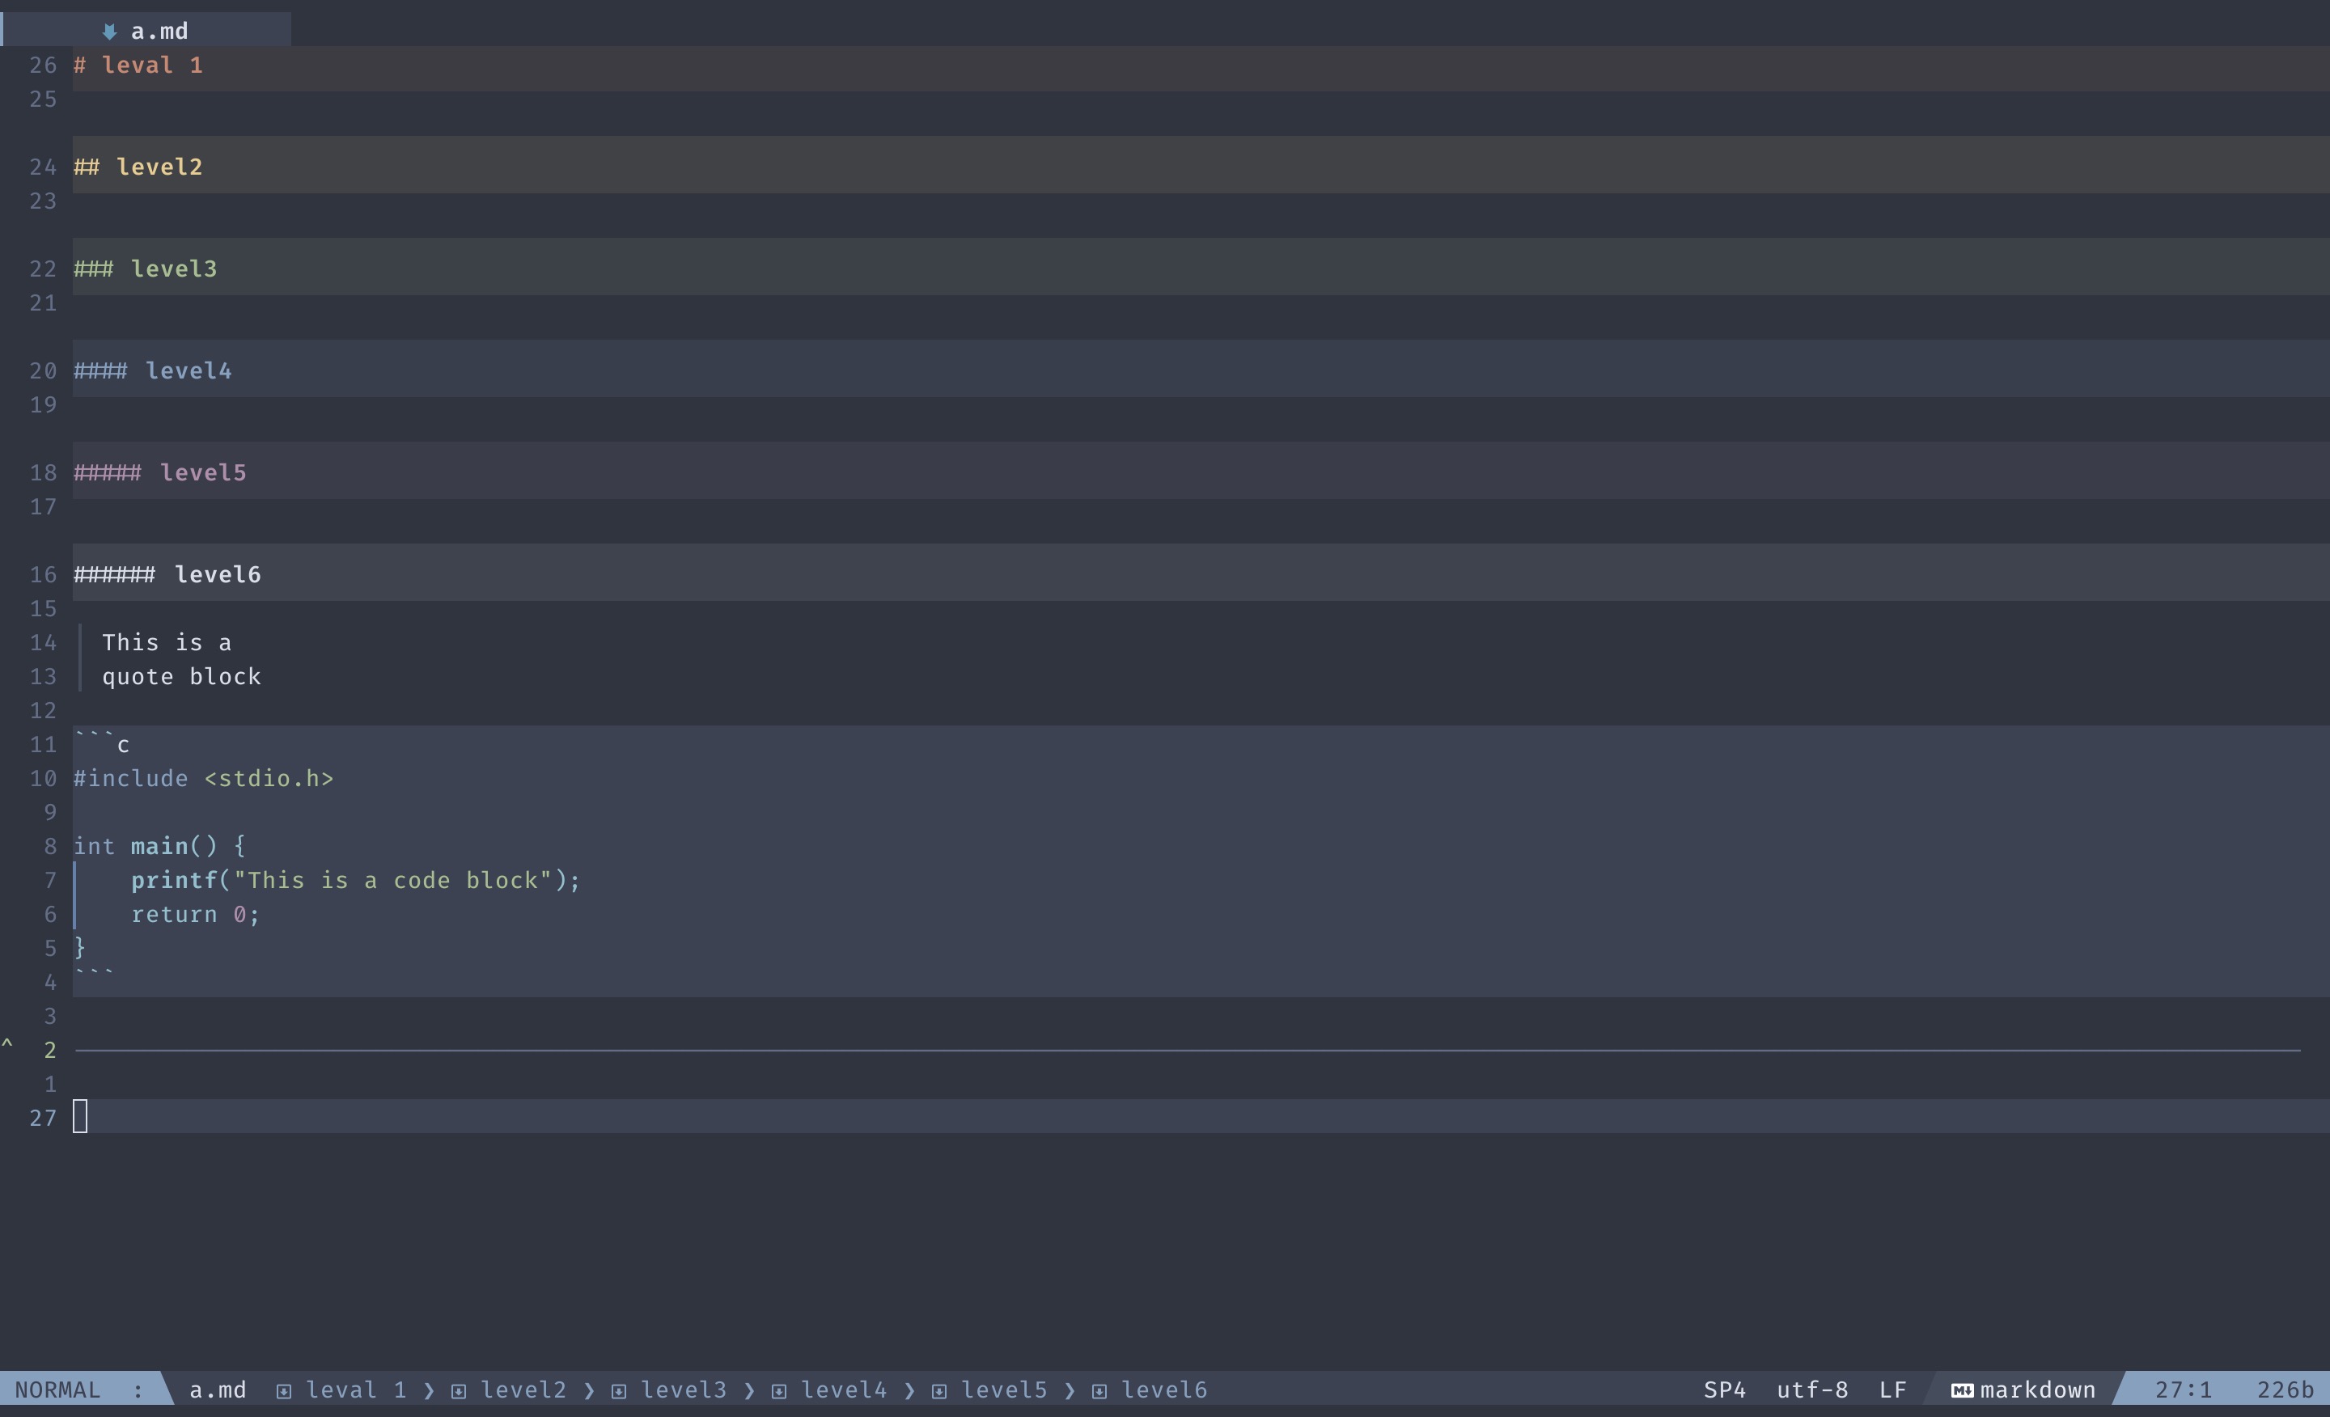The height and width of the screenshot is (1417, 2330).
Task: Select the a.md buffer tab
Action: pyautogui.click(x=146, y=30)
